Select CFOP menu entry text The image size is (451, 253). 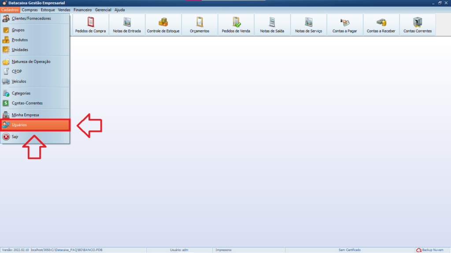click(x=17, y=72)
